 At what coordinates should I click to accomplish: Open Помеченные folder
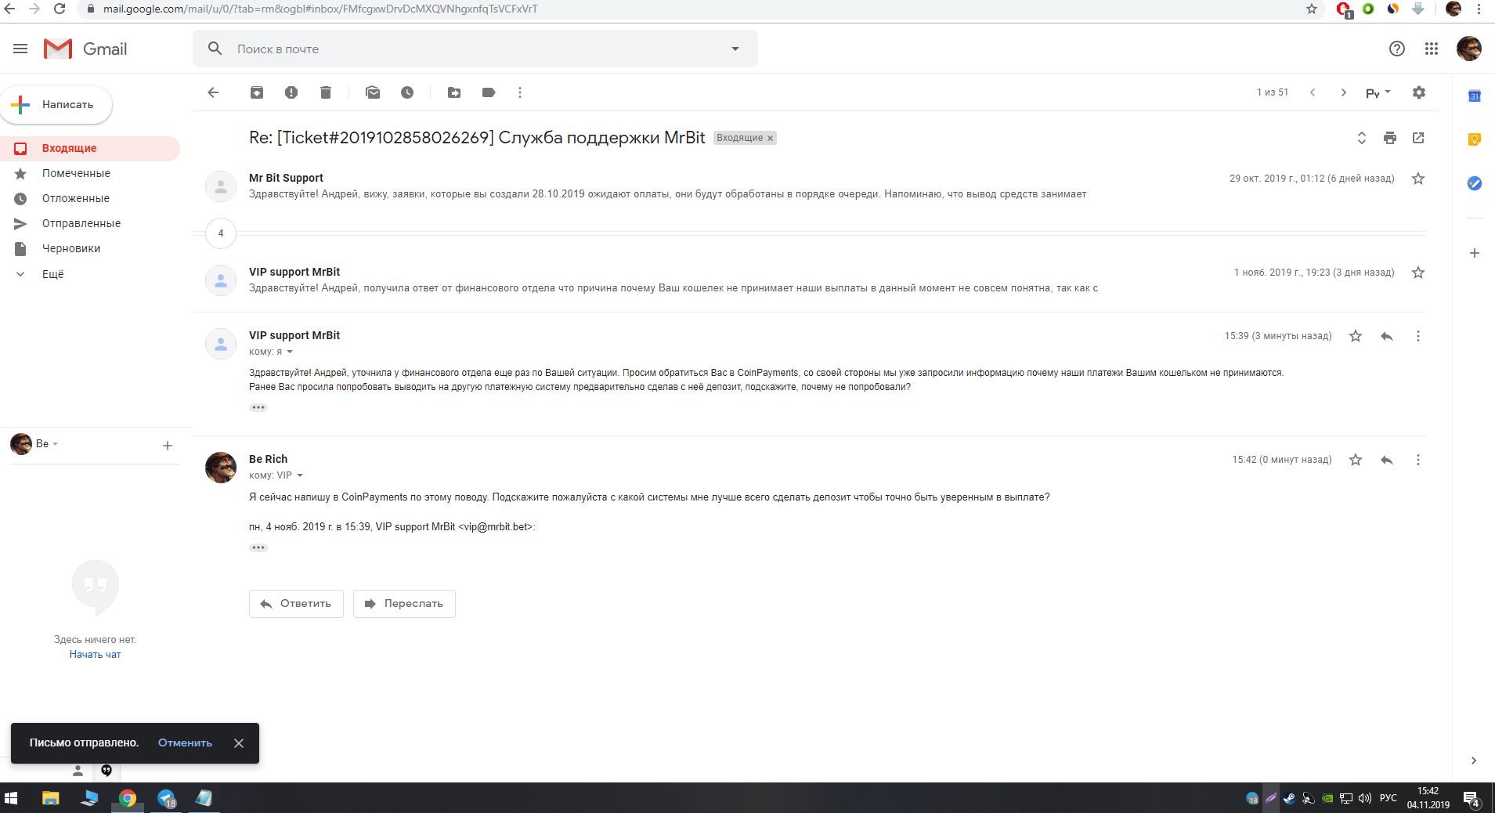(90, 173)
